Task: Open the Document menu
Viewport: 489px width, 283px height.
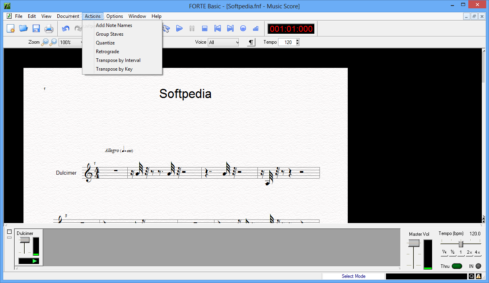Action: click(68, 16)
